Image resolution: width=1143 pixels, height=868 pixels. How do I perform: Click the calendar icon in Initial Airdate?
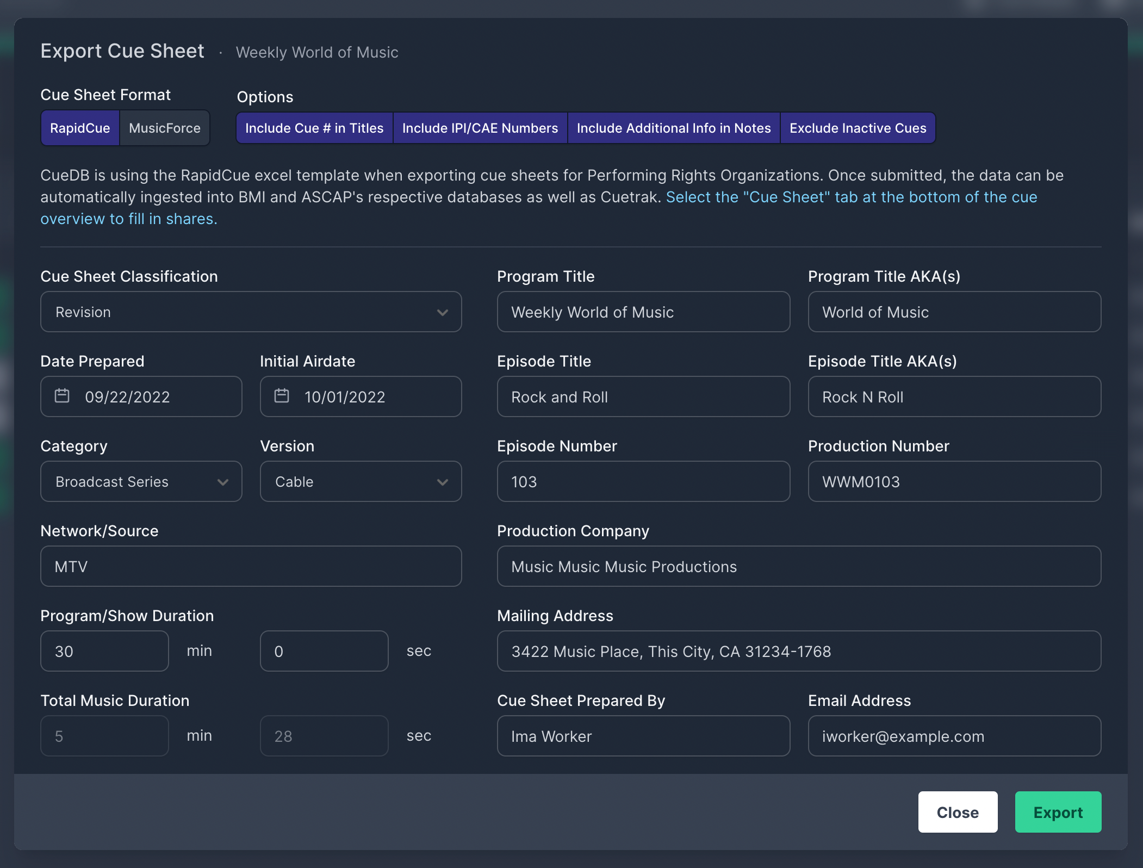point(282,396)
